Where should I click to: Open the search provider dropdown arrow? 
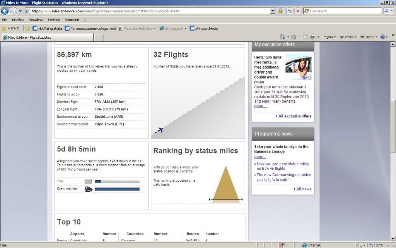pyautogui.click(x=392, y=11)
